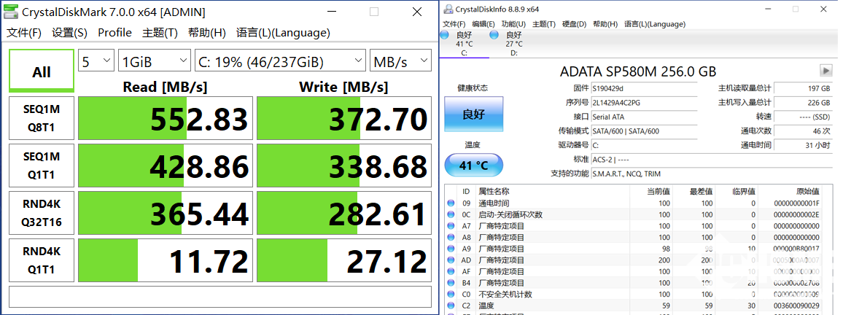Click the status orb for attribute 09

click(x=451, y=203)
